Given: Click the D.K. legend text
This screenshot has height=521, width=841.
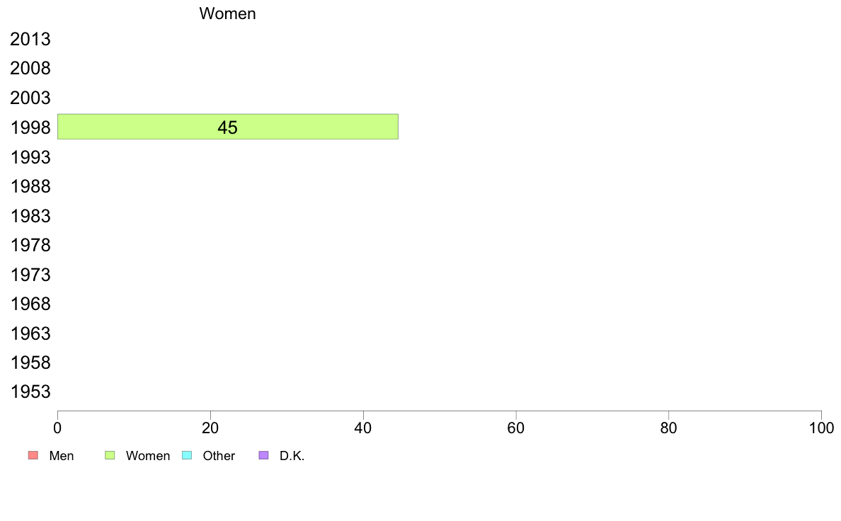Looking at the screenshot, I should click(x=292, y=456).
